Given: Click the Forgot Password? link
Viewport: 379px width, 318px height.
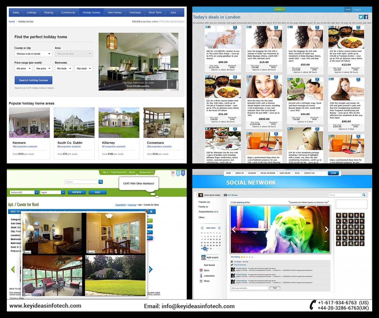Looking at the screenshot, I should coord(118,172).
